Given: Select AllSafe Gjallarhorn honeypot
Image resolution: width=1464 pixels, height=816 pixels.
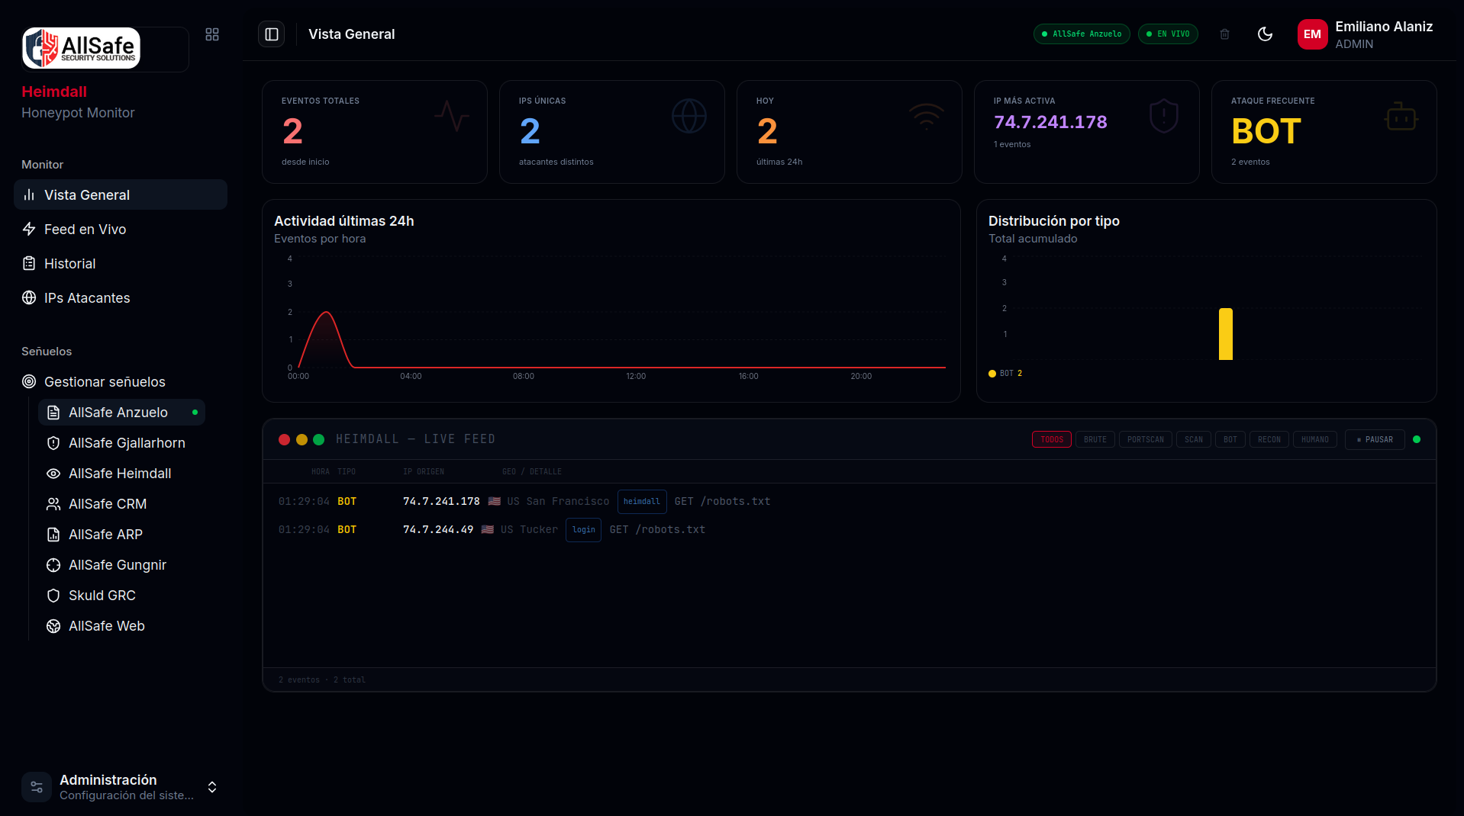Looking at the screenshot, I should coord(122,443).
